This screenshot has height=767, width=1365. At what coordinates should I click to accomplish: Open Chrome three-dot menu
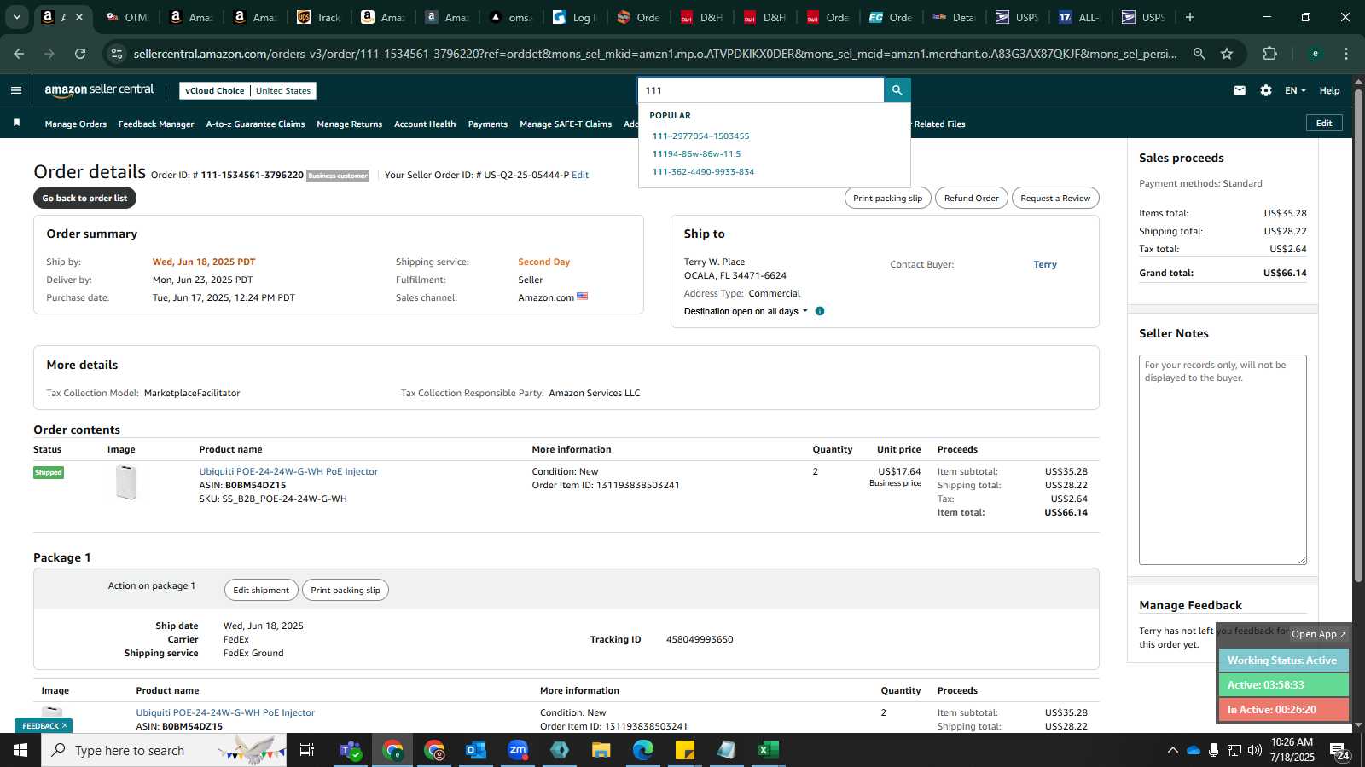tap(1346, 54)
